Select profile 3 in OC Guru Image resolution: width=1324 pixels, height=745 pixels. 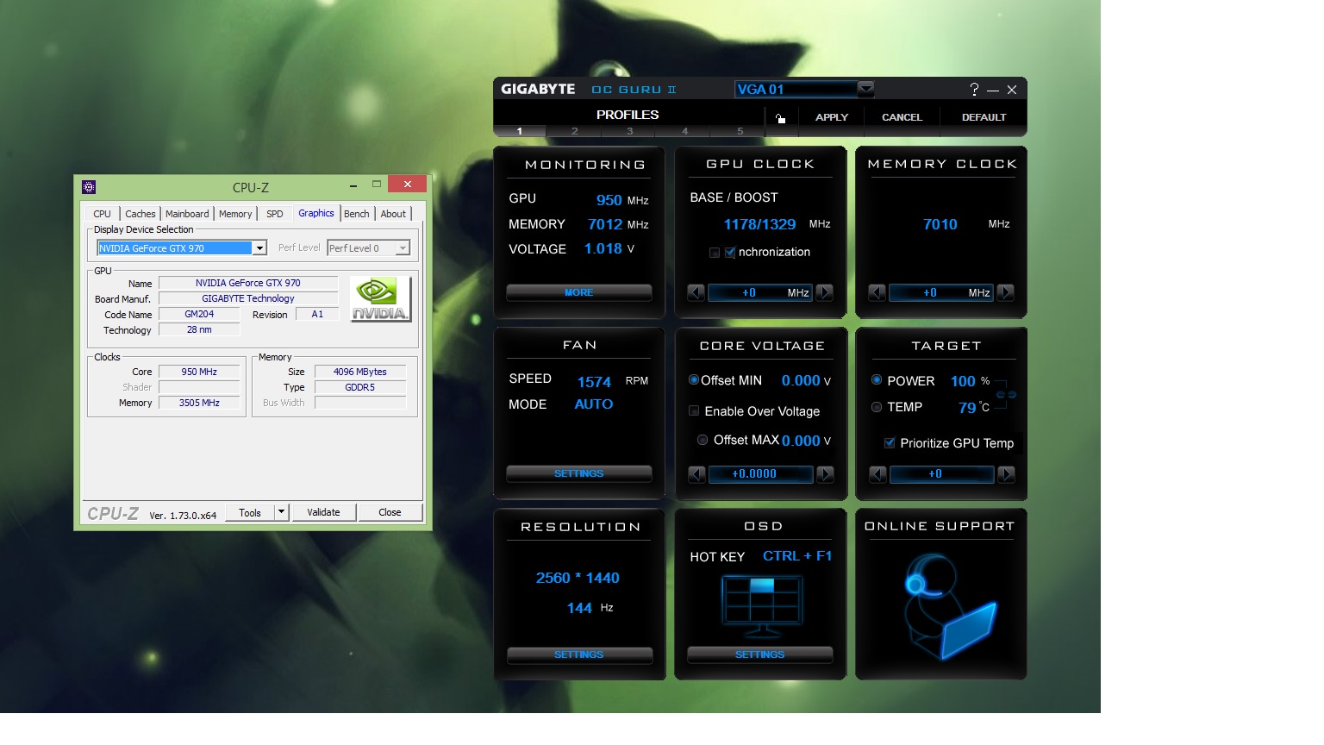click(x=630, y=131)
